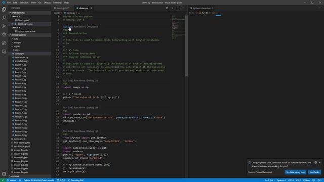
Task: Open the Search view in activity bar
Action: coord(4,18)
